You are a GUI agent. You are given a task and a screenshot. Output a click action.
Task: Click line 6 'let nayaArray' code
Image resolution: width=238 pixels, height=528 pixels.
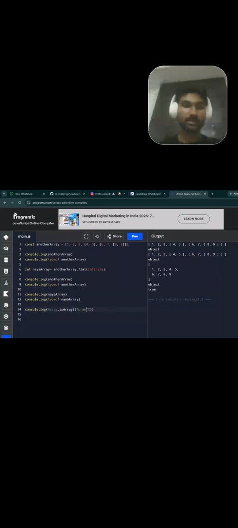66,269
